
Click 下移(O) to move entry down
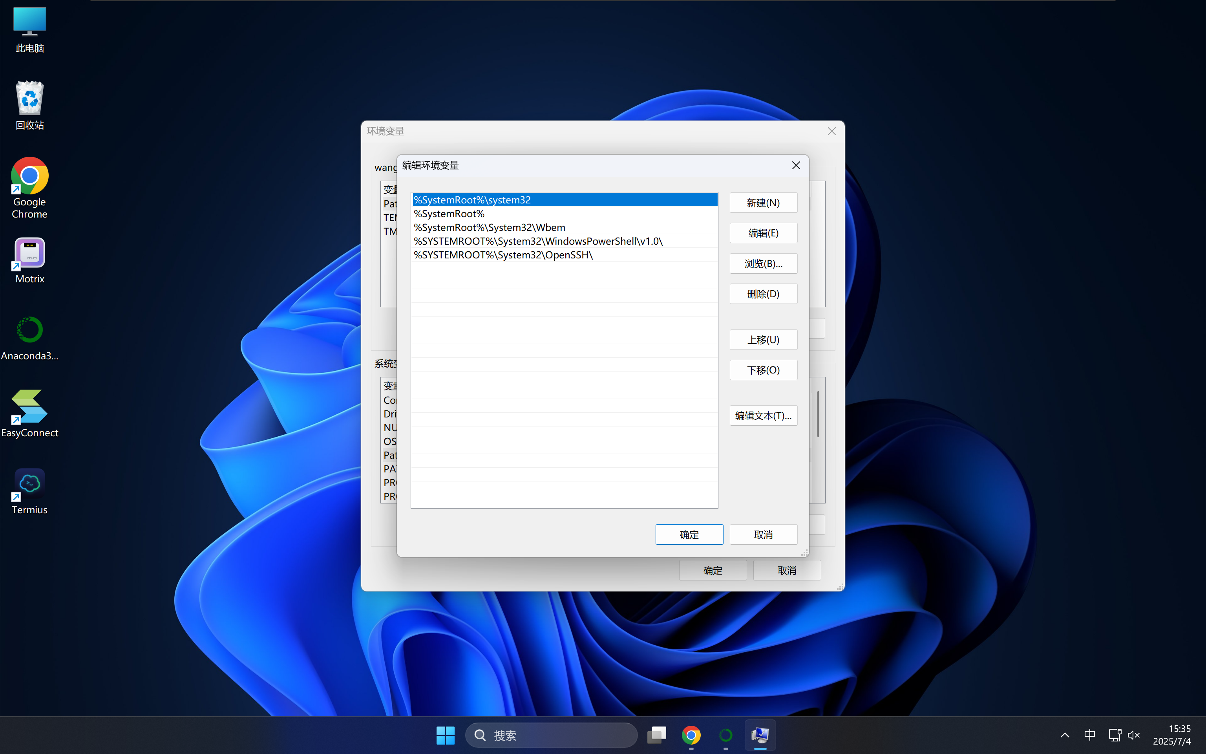point(763,370)
